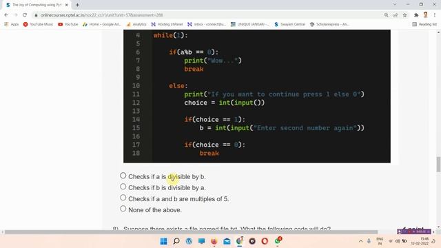Open the Swayam Central bookmark
441x248 pixels.
click(x=289, y=25)
